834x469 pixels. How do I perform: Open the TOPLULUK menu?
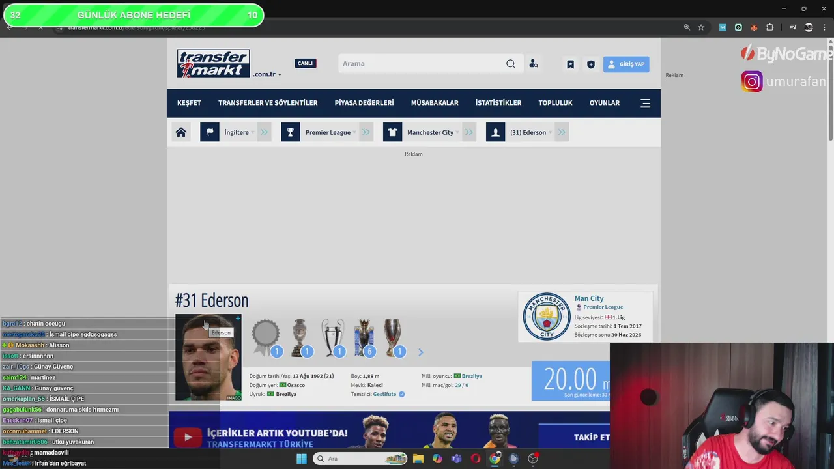(x=555, y=103)
